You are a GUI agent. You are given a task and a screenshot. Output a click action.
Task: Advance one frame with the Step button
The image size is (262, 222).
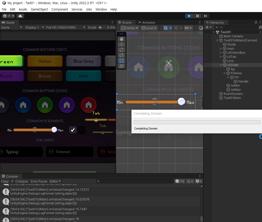click(205, 16)
